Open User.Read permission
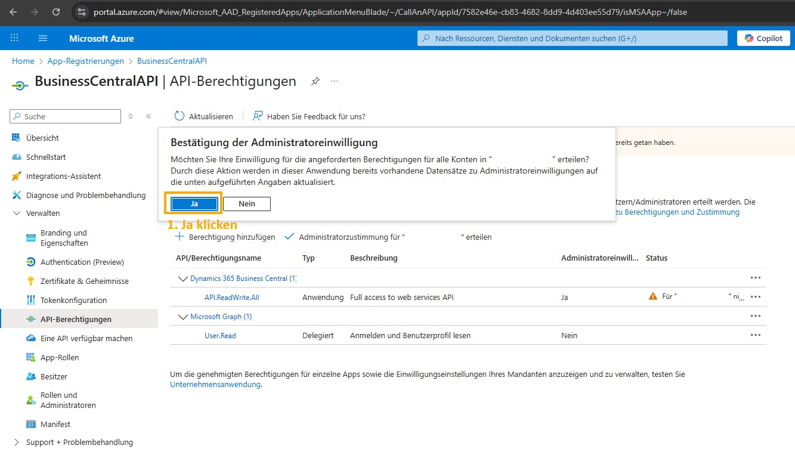This screenshot has width=795, height=464. (220, 335)
